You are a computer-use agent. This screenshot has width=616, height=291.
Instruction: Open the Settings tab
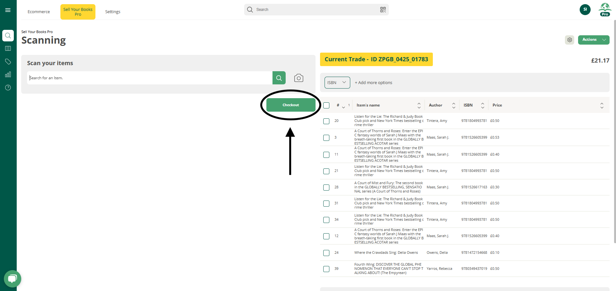point(112,12)
